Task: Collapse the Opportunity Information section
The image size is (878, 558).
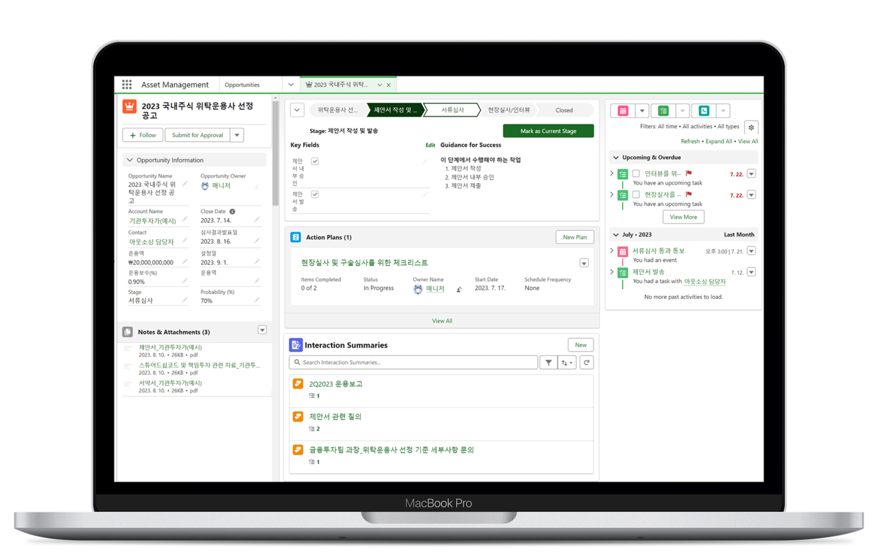Action: tap(130, 160)
